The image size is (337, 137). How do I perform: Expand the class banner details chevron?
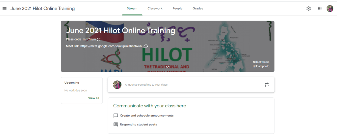[x=168, y=67]
